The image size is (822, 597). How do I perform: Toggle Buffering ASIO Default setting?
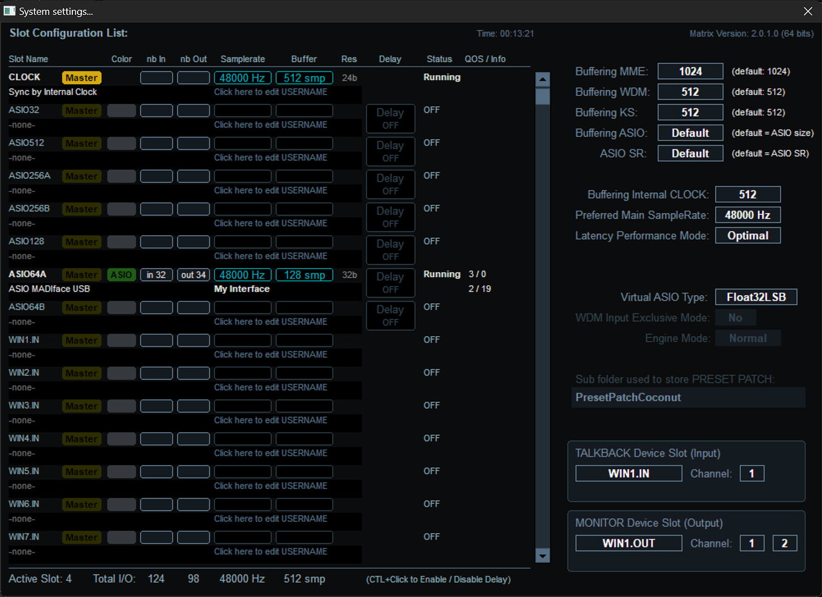[x=690, y=133]
